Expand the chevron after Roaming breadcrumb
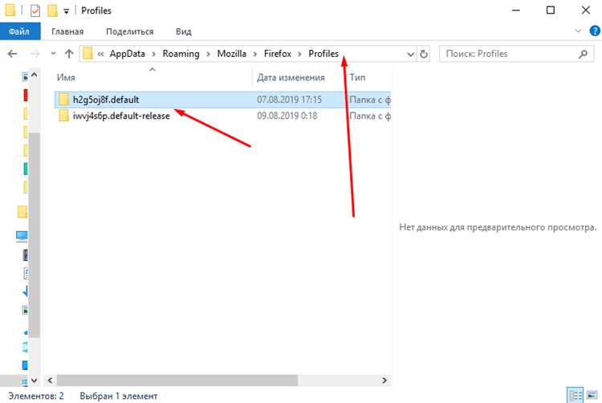The height and width of the screenshot is (403, 602). click(x=209, y=54)
